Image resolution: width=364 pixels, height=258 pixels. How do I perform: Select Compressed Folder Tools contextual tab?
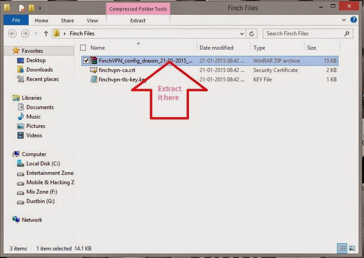[138, 9]
